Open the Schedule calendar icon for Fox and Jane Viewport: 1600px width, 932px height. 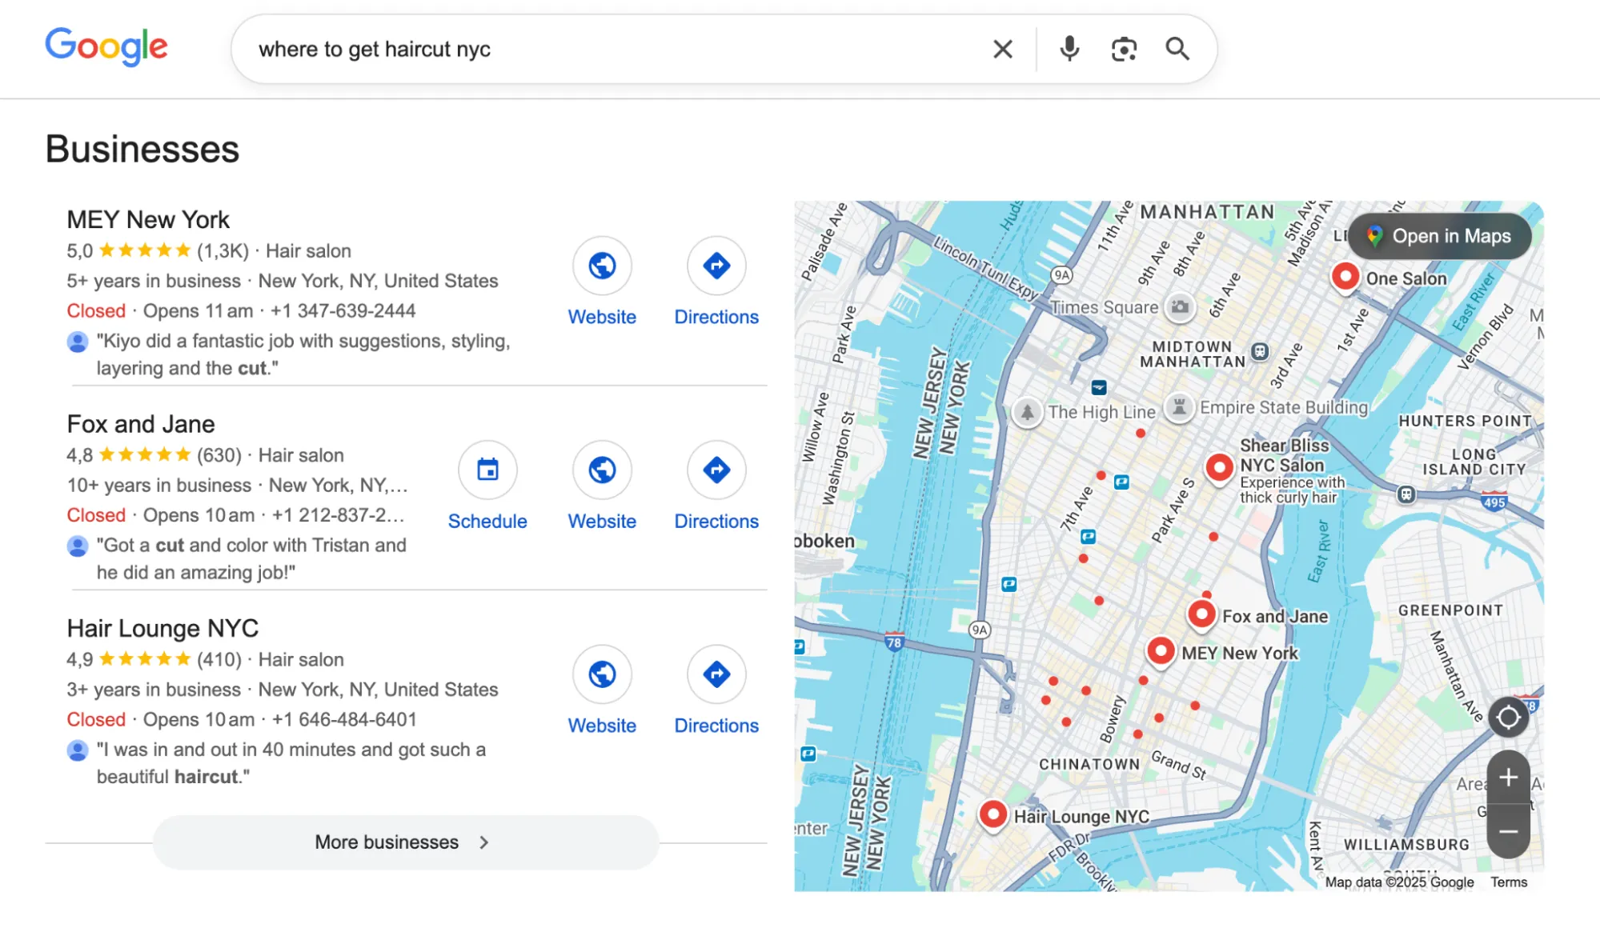[487, 470]
